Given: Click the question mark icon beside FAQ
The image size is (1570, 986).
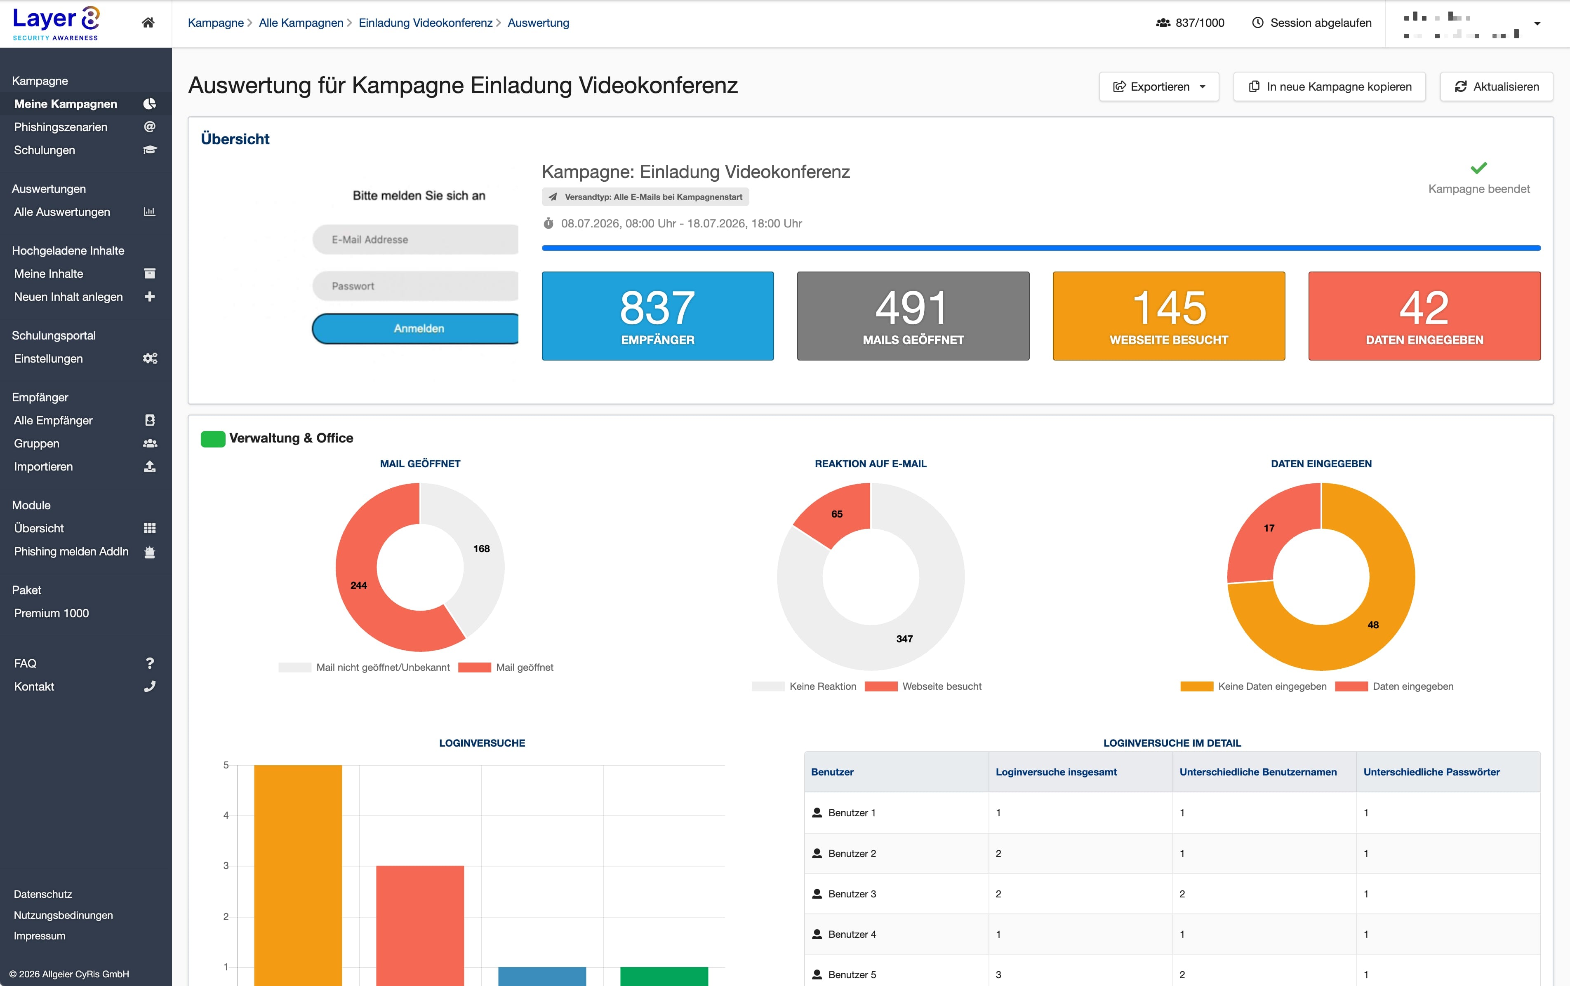Looking at the screenshot, I should (150, 663).
